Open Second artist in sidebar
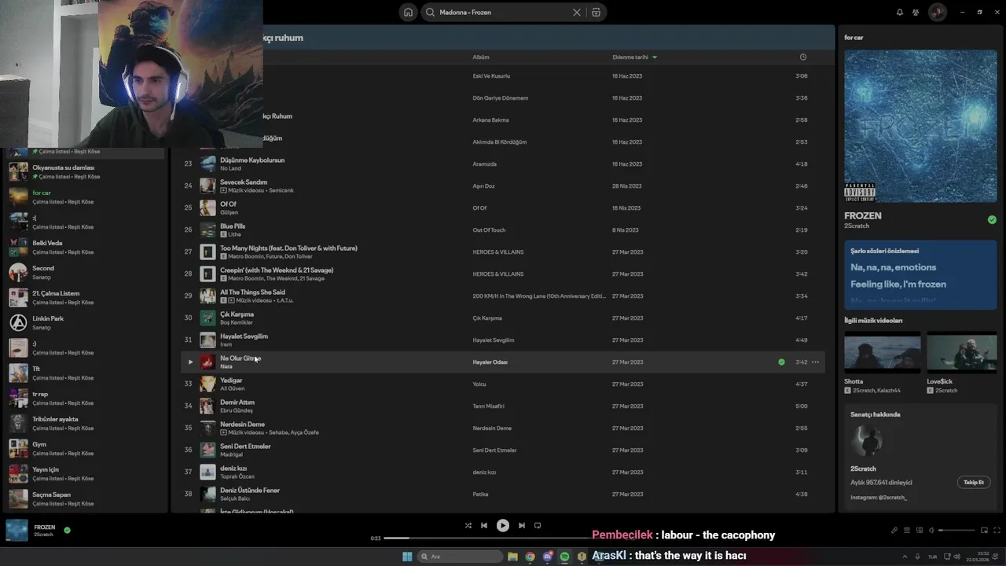 pos(85,272)
